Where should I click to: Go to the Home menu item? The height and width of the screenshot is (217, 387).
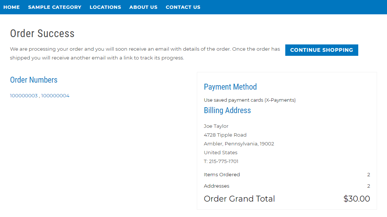pyautogui.click(x=11, y=7)
